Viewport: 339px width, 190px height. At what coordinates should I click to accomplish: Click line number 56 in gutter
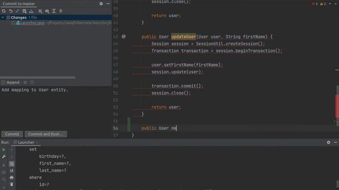115,128
